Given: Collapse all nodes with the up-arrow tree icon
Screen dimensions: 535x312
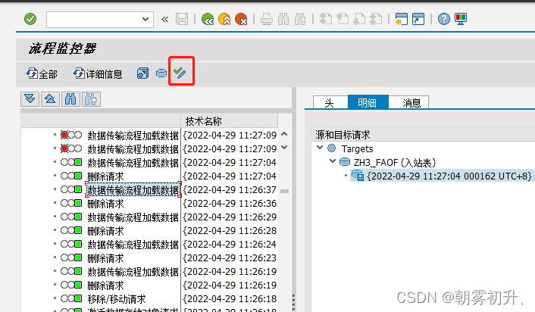Looking at the screenshot, I should [50, 99].
